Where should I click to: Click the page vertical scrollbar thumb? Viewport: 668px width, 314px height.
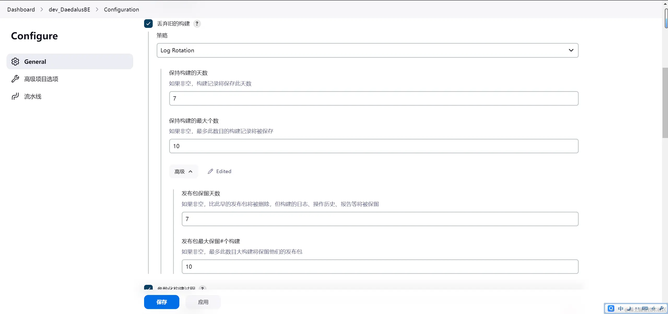click(x=665, y=103)
